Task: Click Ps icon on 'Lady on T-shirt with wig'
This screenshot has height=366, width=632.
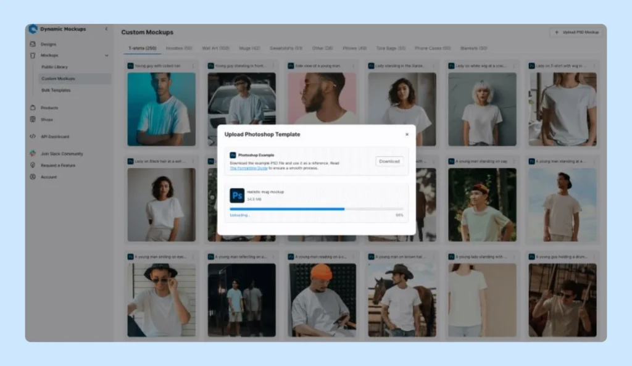Action: coord(531,65)
